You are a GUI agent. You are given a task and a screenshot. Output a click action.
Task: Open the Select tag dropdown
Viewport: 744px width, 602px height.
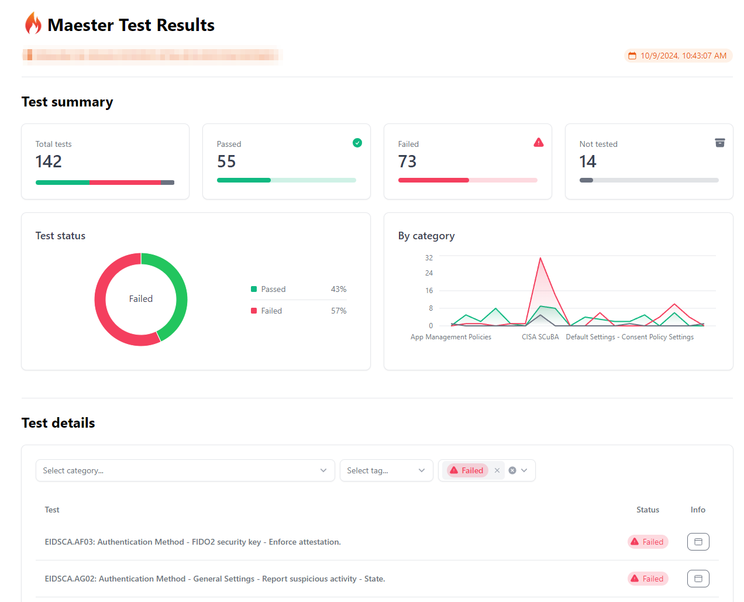(x=386, y=470)
